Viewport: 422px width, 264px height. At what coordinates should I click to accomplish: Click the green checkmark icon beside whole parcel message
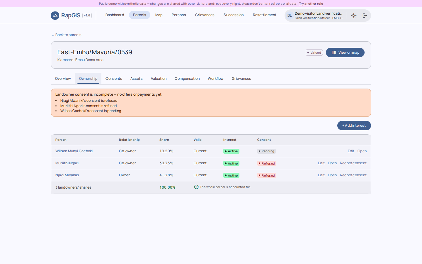(196, 187)
